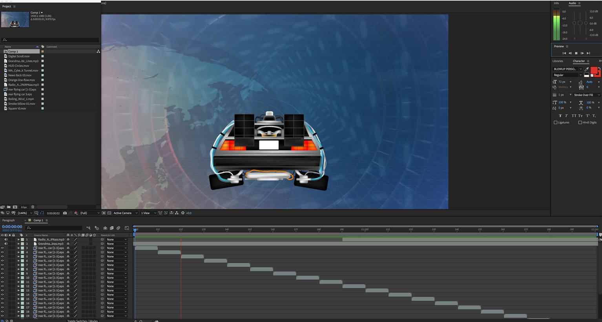The image size is (602, 322).
Task: Open the 1 View layout dropdown
Action: coord(148,213)
